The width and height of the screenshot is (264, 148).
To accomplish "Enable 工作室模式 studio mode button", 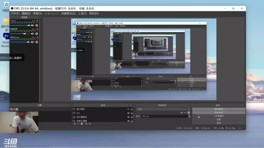I will click(x=219, y=116).
